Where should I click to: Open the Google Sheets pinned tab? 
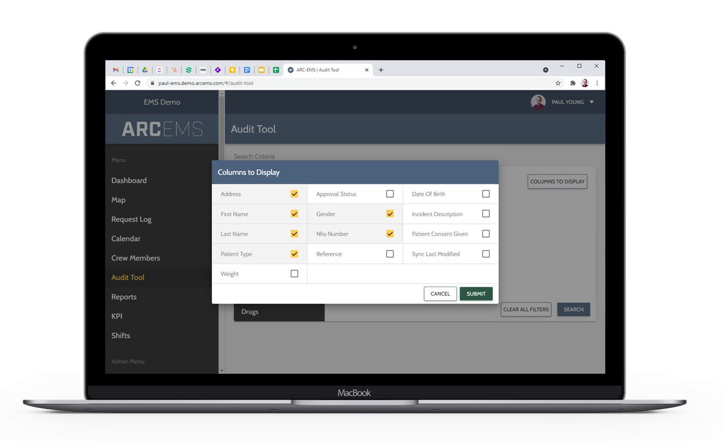pos(276,70)
